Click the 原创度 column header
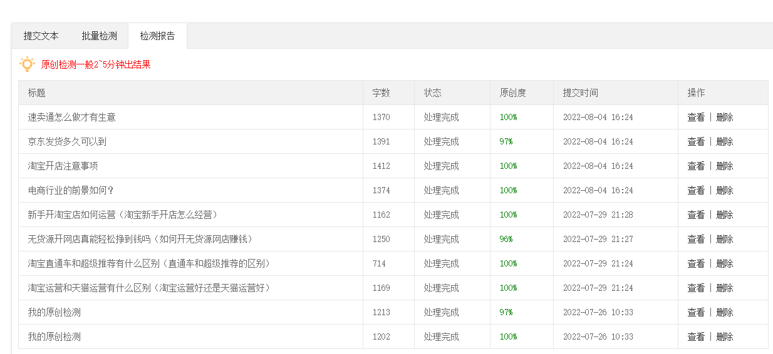The height and width of the screenshot is (354, 773). (x=513, y=93)
